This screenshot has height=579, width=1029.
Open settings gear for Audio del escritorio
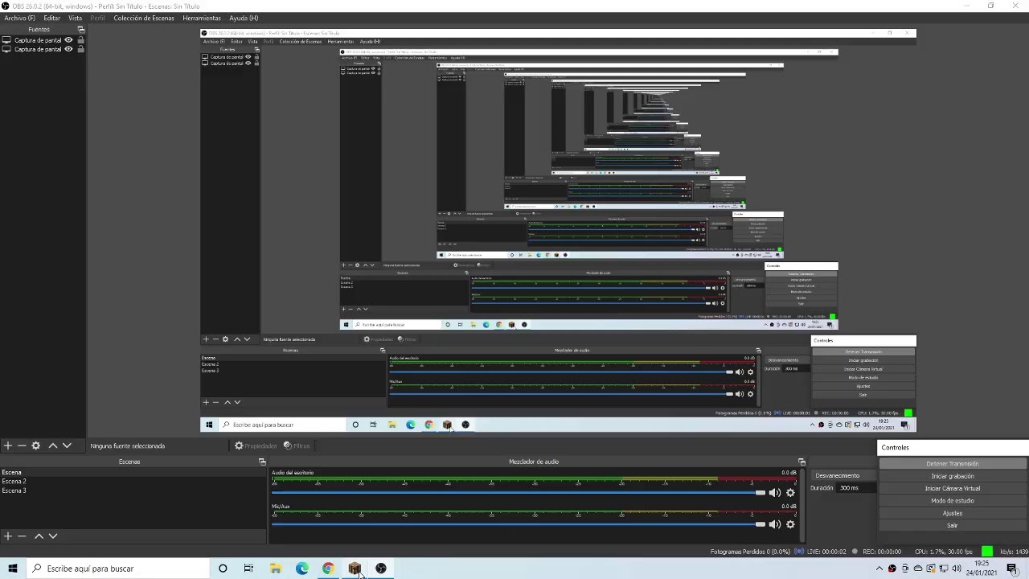pos(790,493)
